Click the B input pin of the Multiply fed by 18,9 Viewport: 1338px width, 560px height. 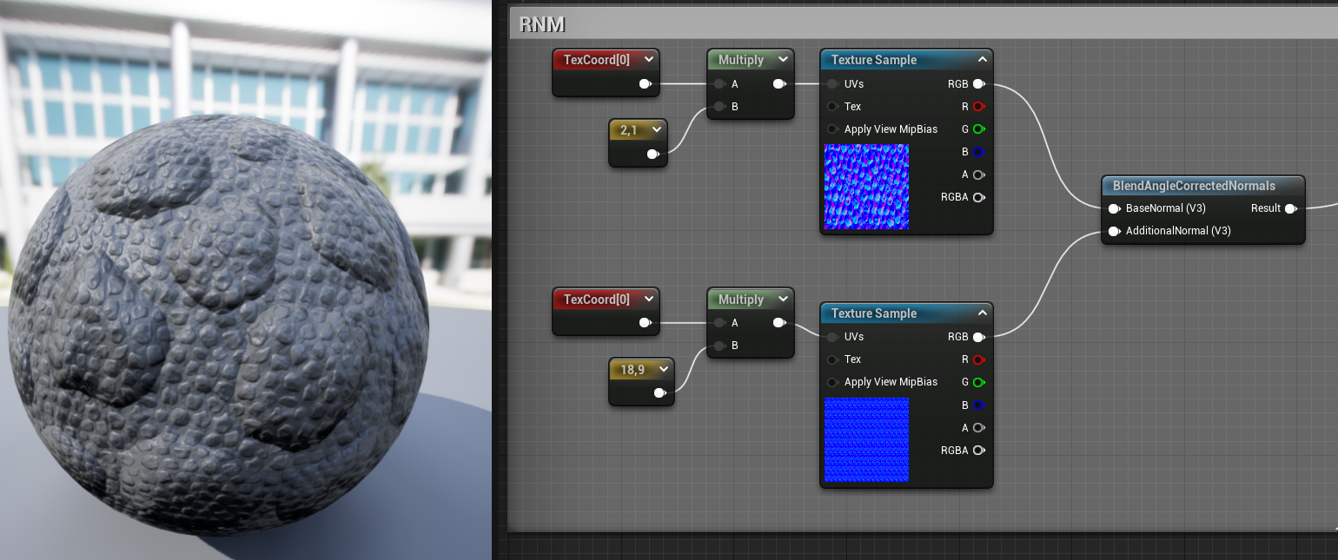(x=719, y=346)
